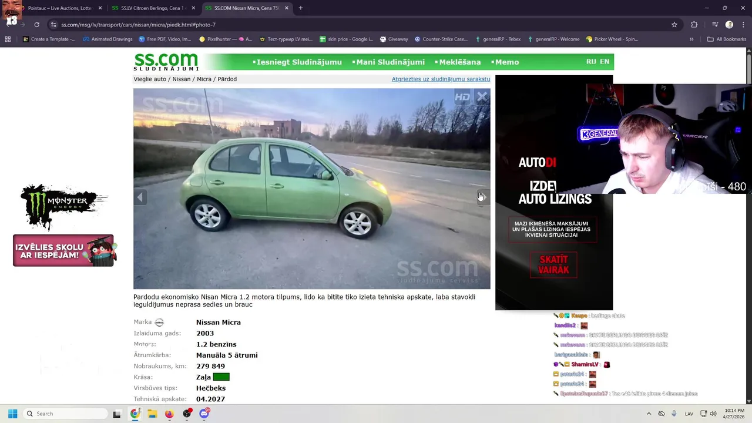Click ss.com logo
Viewport: 752px width, 423px height.
click(166, 62)
